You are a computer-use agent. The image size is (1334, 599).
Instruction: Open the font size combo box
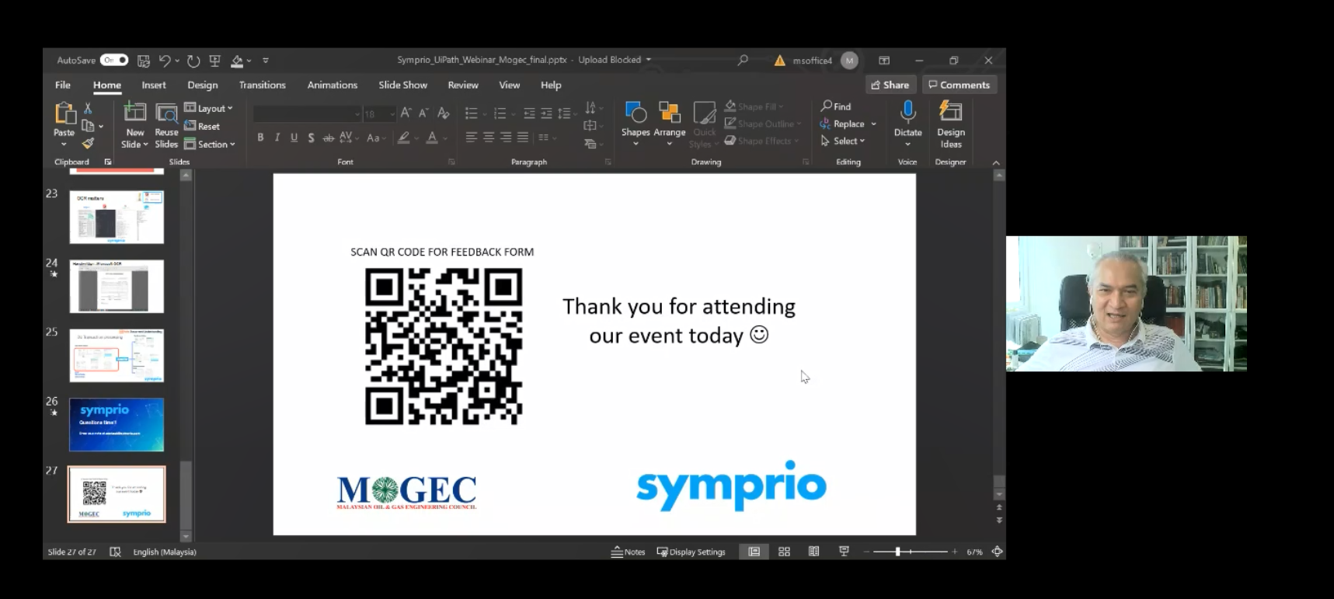[380, 114]
